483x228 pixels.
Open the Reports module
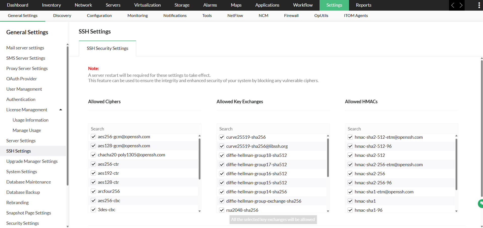point(363,5)
